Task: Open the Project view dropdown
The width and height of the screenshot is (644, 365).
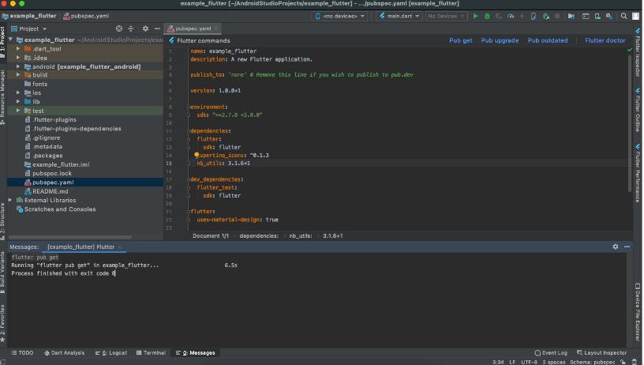Action: click(30, 28)
